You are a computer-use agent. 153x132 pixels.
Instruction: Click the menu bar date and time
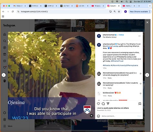click(142, 2)
